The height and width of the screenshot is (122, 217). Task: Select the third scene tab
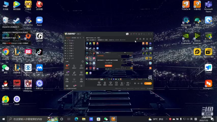point(78,38)
